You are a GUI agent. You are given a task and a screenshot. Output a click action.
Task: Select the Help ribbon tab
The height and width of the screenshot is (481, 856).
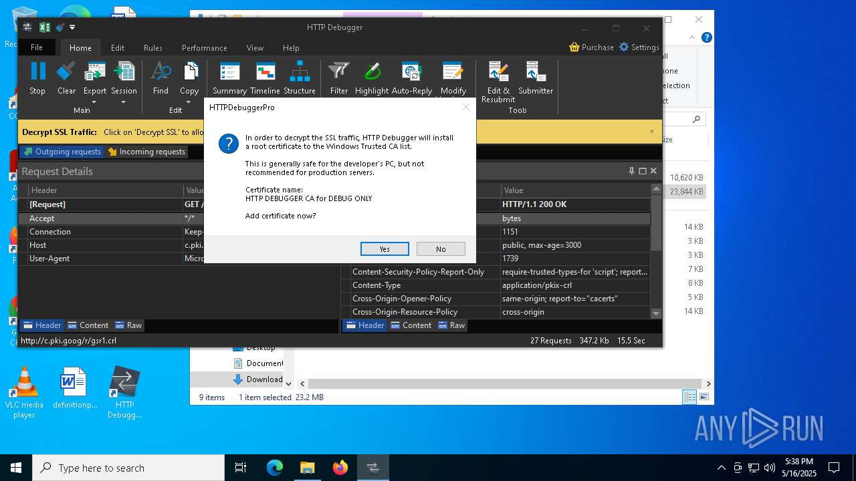coord(291,48)
